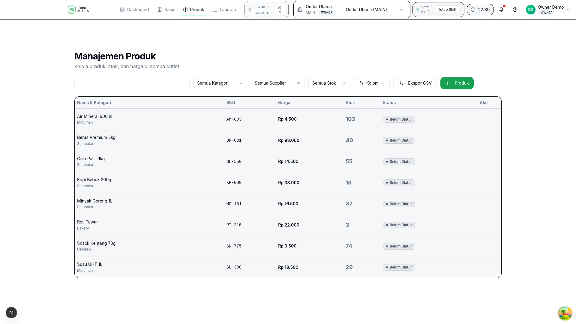Go to the Dashboard tab
The image size is (576, 324).
pos(134,10)
